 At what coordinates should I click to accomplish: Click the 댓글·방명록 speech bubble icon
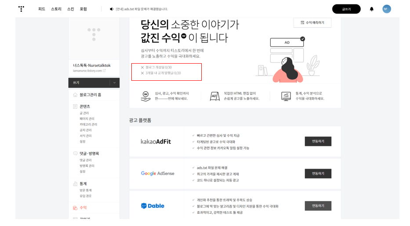pyautogui.click(x=75, y=154)
